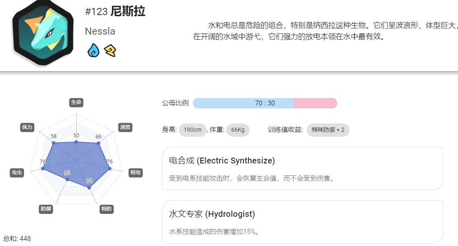Click the 72 special defense data point

(89, 188)
